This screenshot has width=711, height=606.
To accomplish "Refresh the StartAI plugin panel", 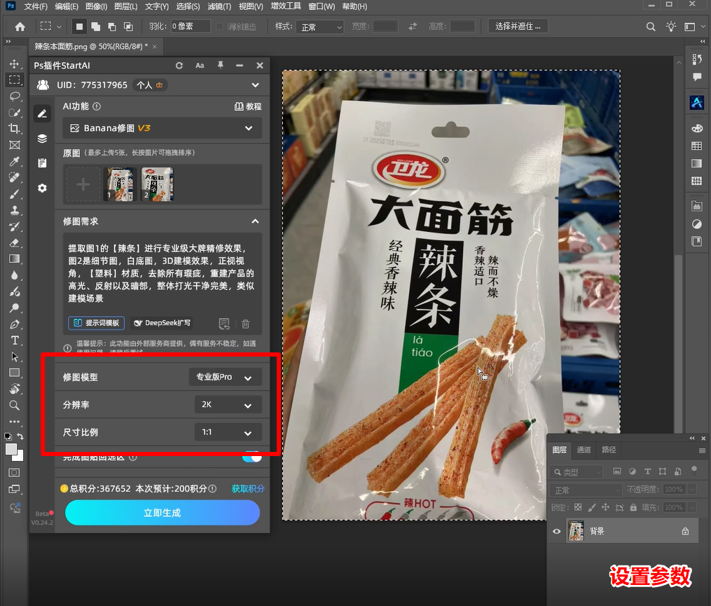I will pos(179,65).
